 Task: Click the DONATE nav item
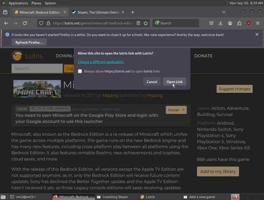point(203,56)
